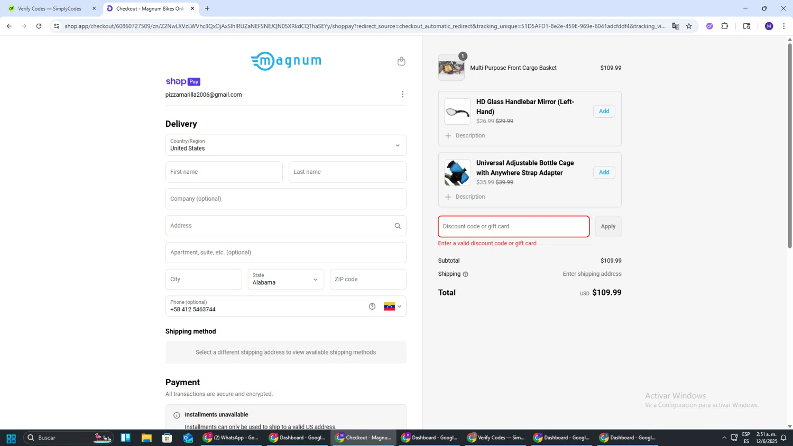This screenshot has width=793, height=446.
Task: Open the Checkout - Magnum taskbar window
Action: click(x=364, y=438)
